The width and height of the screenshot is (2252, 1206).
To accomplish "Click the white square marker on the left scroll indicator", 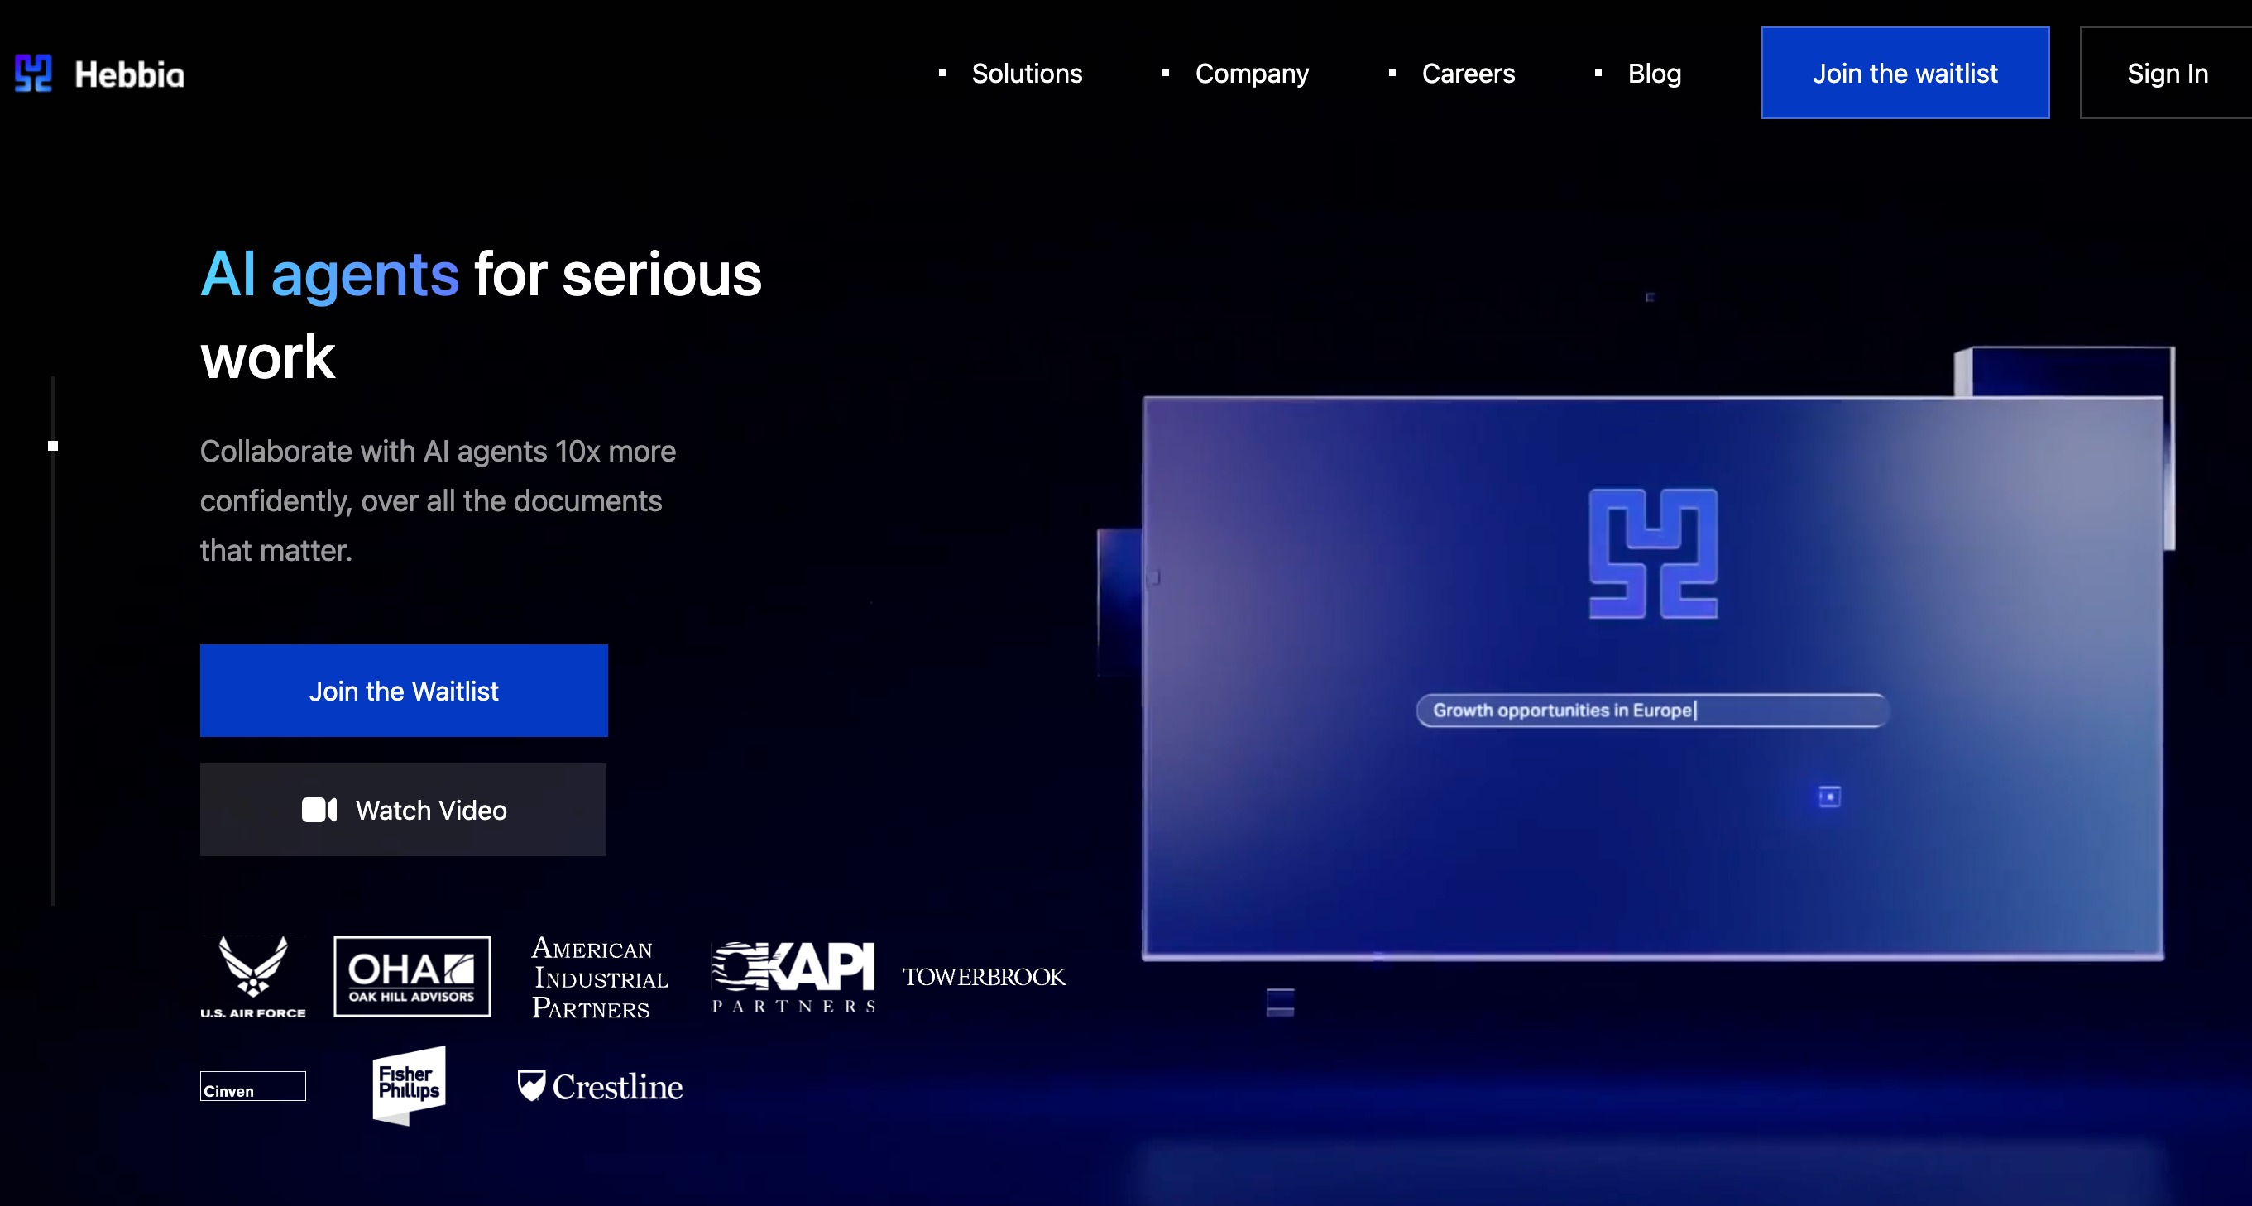I will 52,446.
